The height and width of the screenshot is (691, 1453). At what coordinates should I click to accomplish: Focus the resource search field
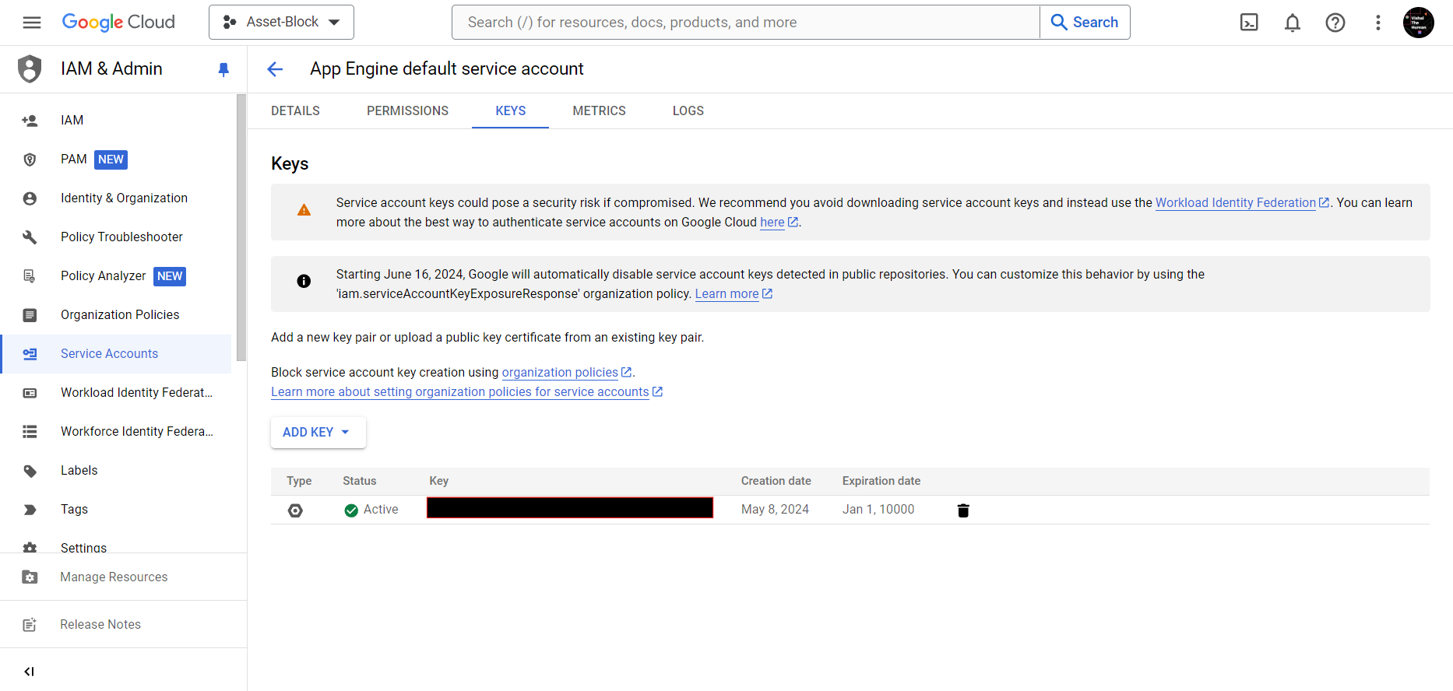(x=746, y=23)
